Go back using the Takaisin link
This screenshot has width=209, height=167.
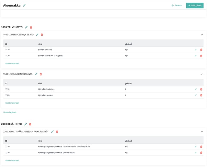[x=177, y=5]
